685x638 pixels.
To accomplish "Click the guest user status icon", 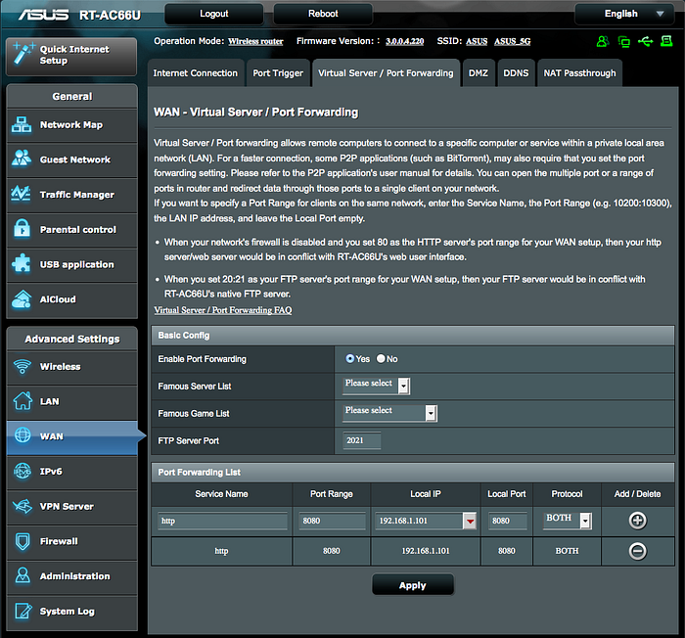I will [x=603, y=41].
